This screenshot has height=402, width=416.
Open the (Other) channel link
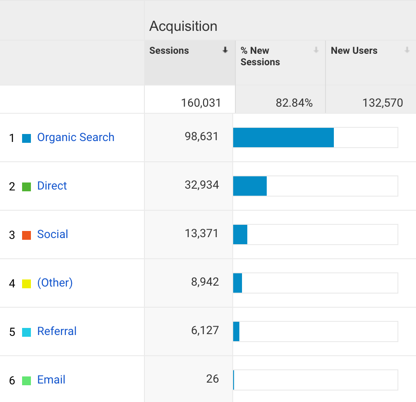point(55,283)
